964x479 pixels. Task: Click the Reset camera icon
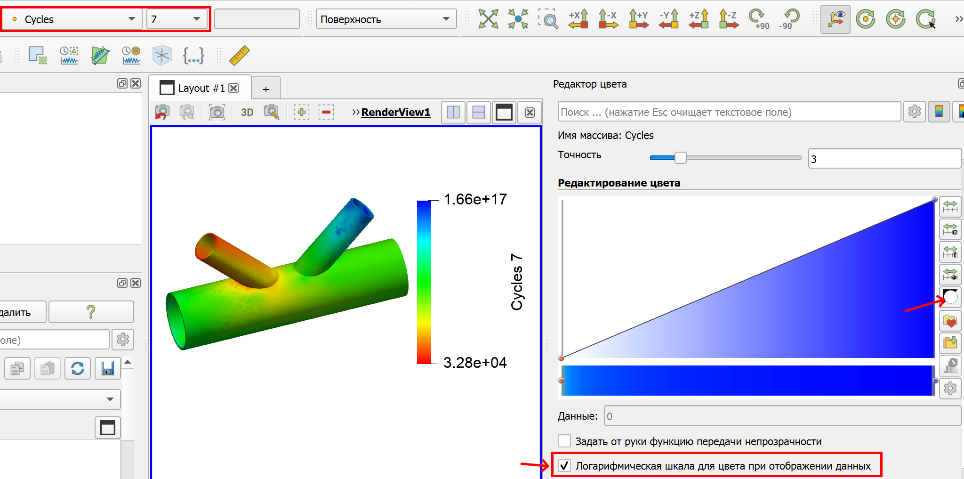(488, 19)
